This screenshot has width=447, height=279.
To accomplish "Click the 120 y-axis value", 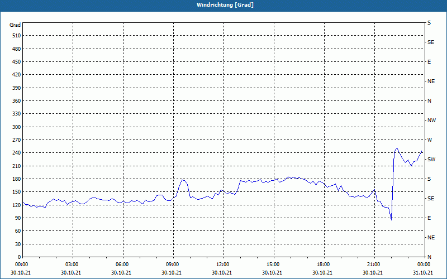I will (x=17, y=205).
